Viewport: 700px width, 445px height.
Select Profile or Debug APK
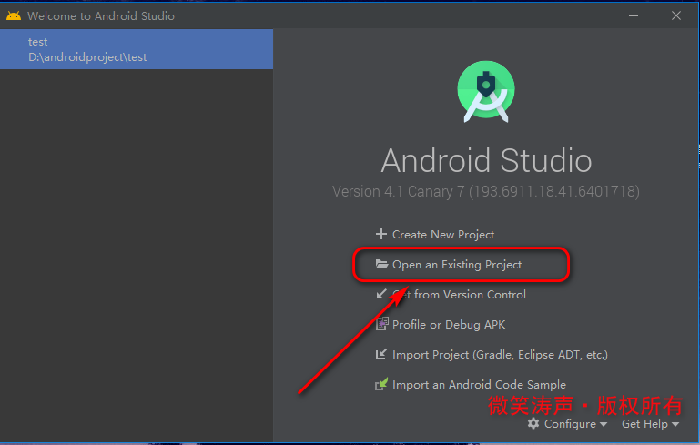tap(449, 325)
